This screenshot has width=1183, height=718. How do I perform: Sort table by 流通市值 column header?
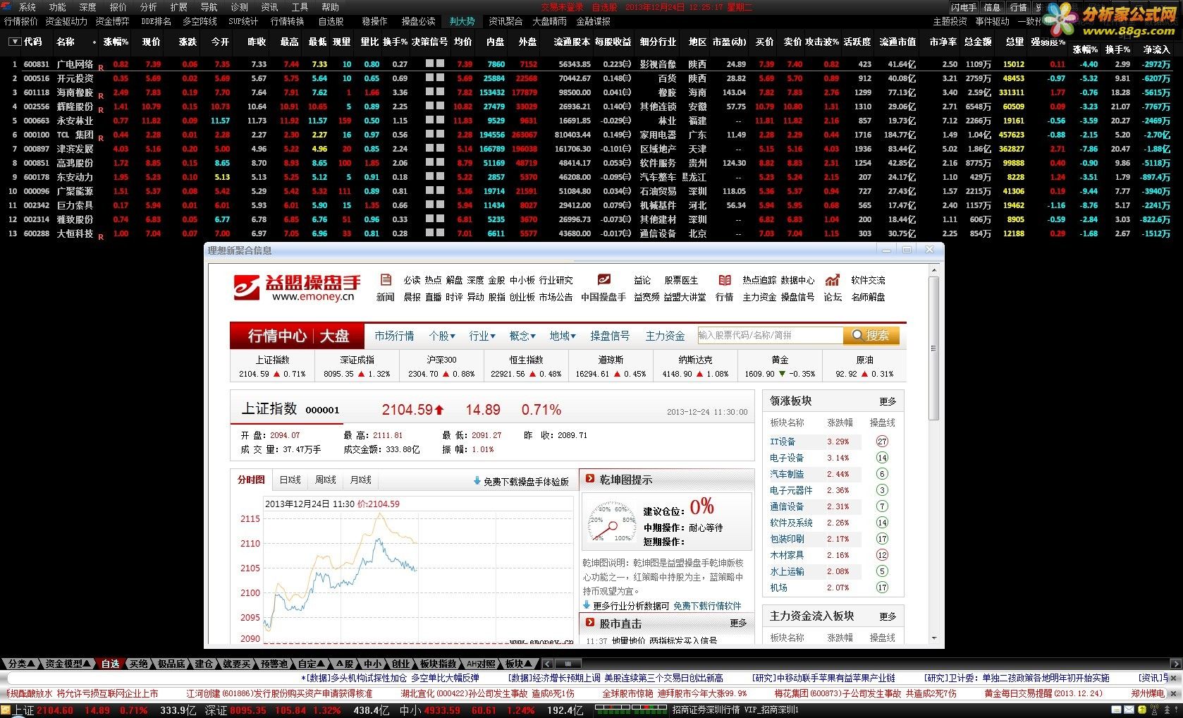(897, 42)
